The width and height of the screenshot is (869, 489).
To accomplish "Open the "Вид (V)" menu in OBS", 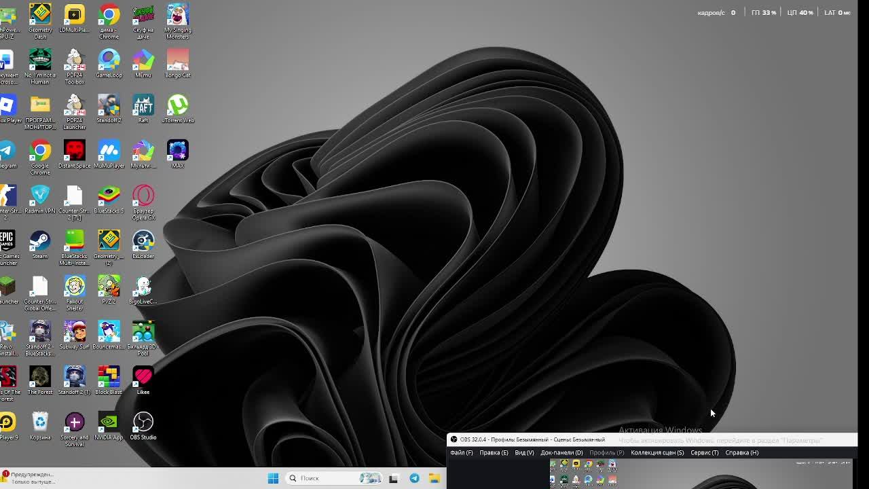I will tap(524, 452).
